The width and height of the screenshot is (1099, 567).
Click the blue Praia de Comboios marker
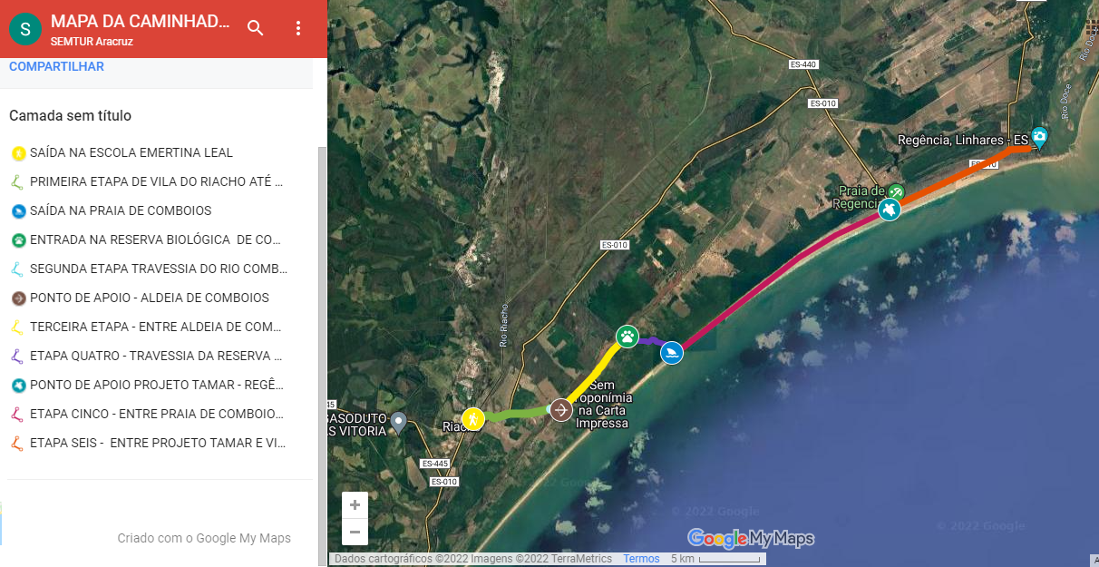(672, 352)
